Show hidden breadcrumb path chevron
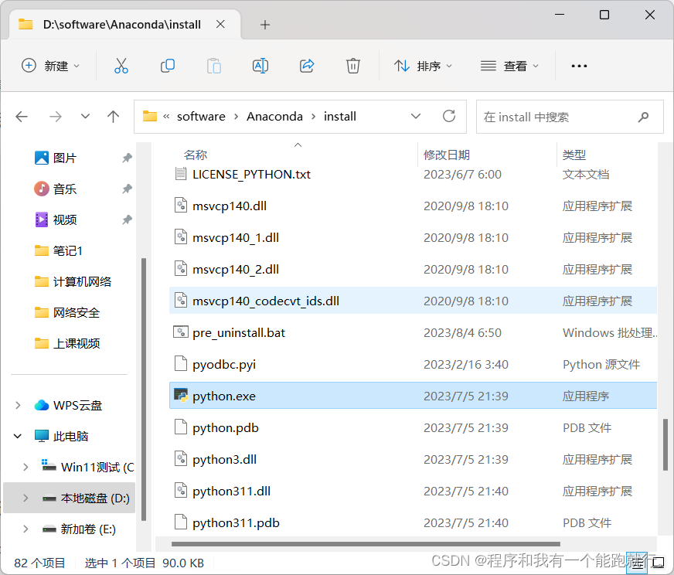Viewport: 674px width, 575px height. pyautogui.click(x=166, y=117)
